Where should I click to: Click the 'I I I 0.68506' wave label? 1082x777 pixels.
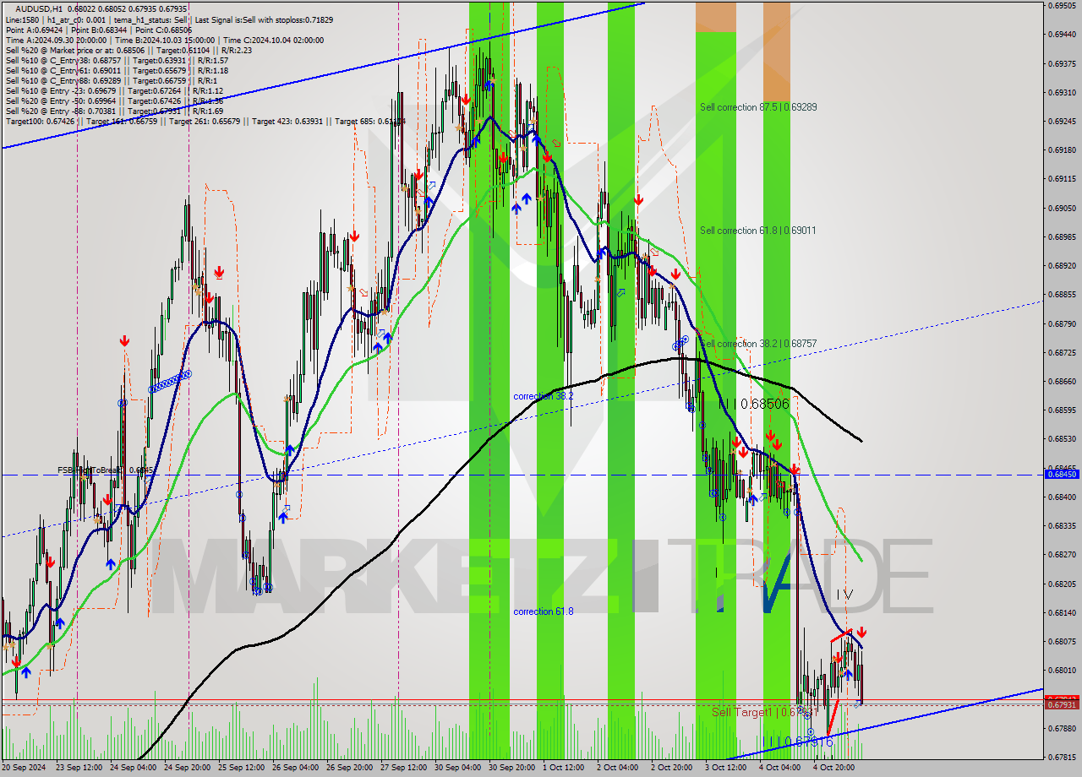click(x=753, y=405)
